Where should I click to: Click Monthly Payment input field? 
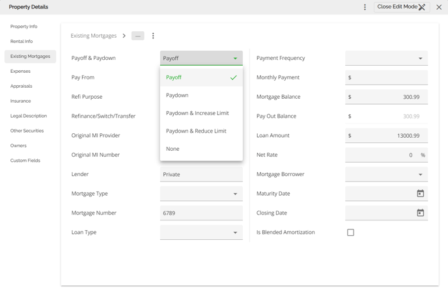[386, 77]
